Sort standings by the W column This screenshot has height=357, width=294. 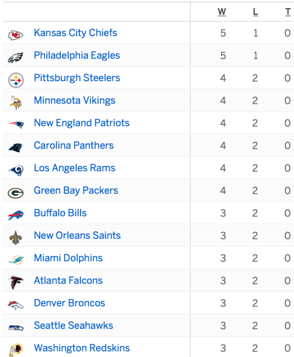tap(222, 12)
